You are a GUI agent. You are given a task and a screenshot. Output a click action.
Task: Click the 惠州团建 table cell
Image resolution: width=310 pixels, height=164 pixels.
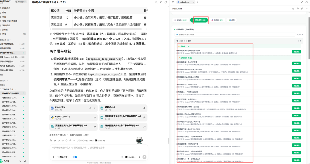57,17
